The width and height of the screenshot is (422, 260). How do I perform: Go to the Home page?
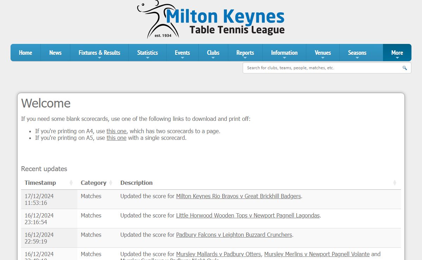coord(25,53)
